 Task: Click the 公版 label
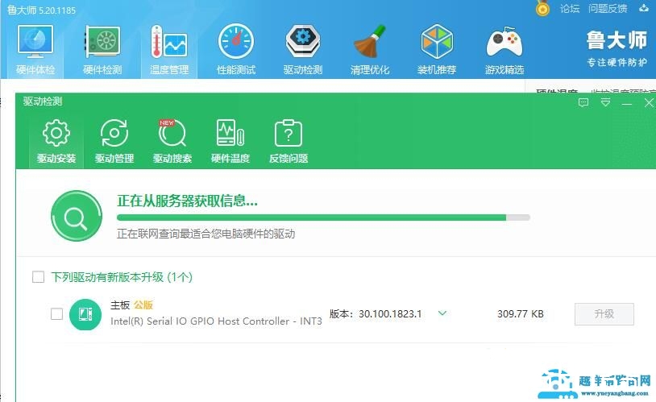point(143,305)
